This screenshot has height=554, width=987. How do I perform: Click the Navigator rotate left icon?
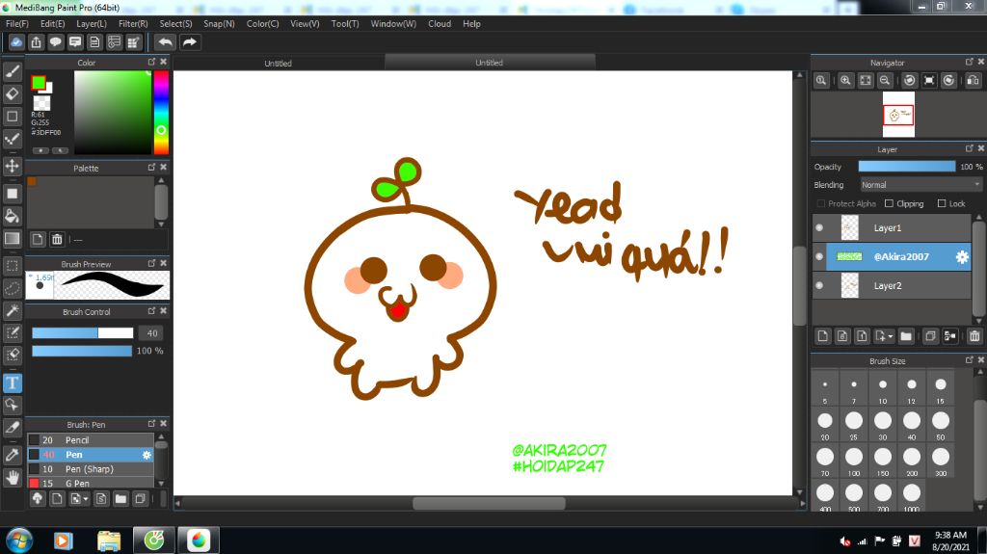pyautogui.click(x=910, y=81)
